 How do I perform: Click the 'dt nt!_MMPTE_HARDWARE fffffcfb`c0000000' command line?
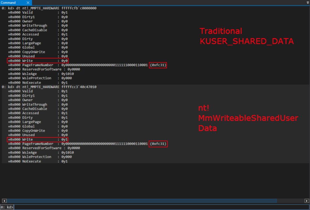click(x=56, y=8)
